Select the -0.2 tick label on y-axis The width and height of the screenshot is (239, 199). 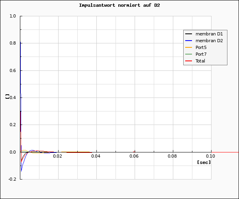12,179
